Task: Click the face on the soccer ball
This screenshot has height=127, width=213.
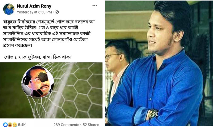Action: pyautogui.click(x=38, y=81)
